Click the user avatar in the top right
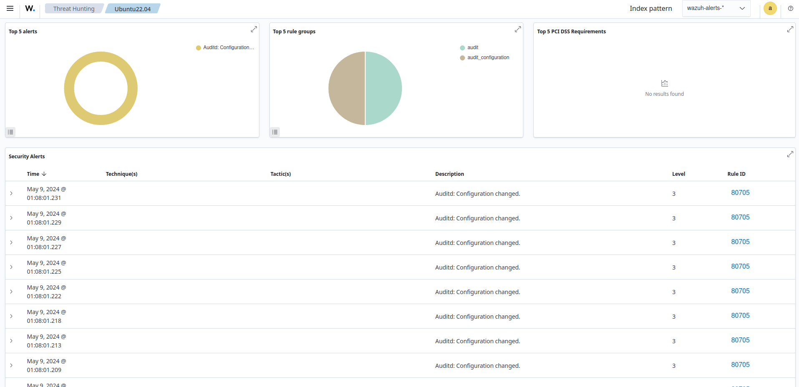This screenshot has height=387, width=799. click(770, 8)
